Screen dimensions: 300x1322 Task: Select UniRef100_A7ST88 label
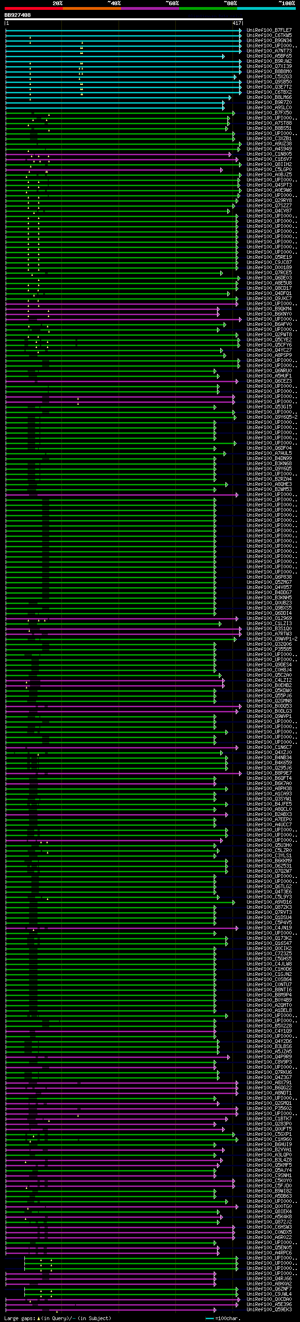click(x=269, y=123)
